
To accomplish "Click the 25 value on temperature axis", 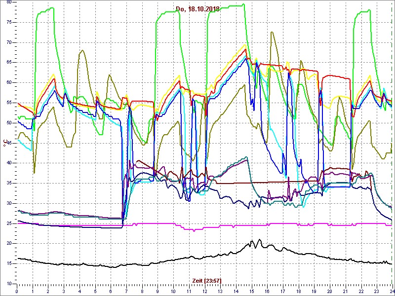I will [8, 223].
